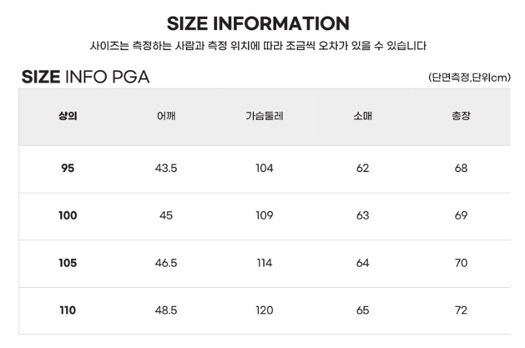Click the 총장 column header

click(x=461, y=116)
